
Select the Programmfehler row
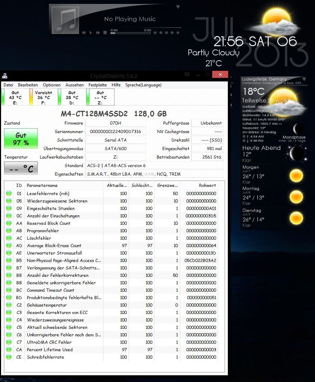point(112,231)
